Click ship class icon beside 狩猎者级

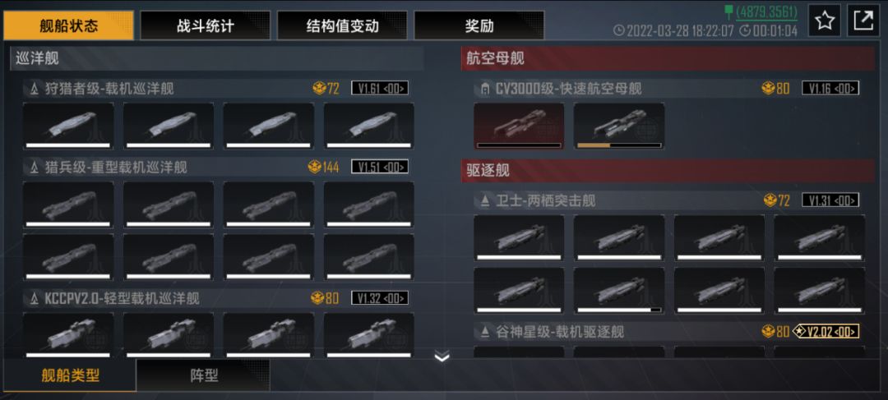pos(35,88)
